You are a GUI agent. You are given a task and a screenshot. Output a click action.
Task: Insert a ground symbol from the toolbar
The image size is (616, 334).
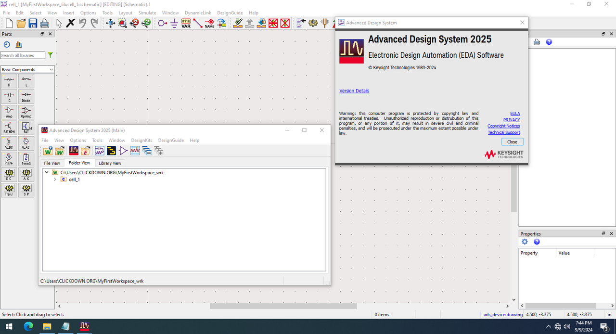pyautogui.click(x=174, y=23)
